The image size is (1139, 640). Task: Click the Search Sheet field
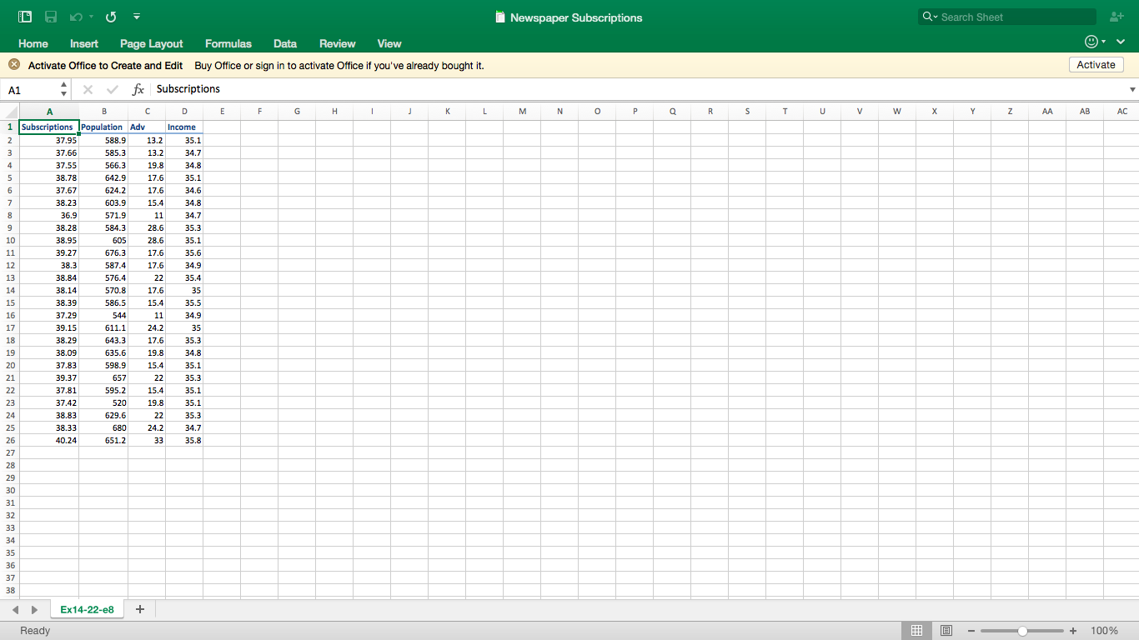tap(1006, 16)
